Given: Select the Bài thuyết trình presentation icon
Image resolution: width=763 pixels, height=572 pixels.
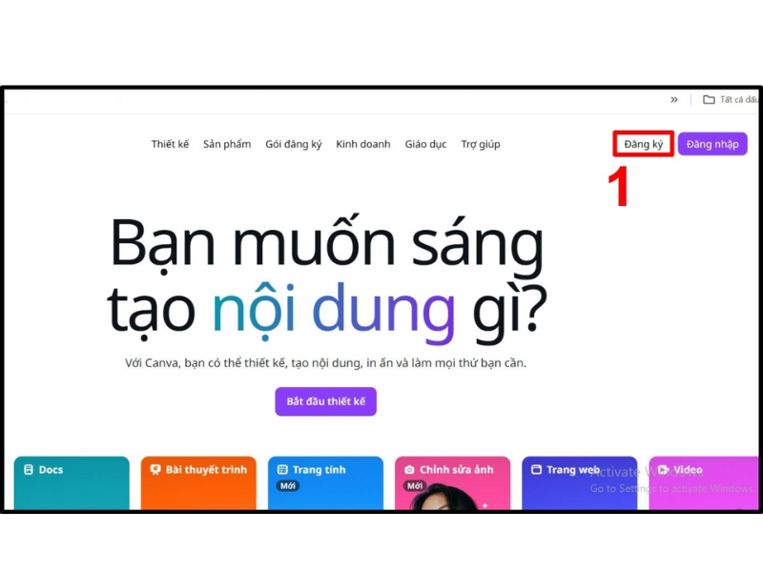Looking at the screenshot, I should [156, 469].
